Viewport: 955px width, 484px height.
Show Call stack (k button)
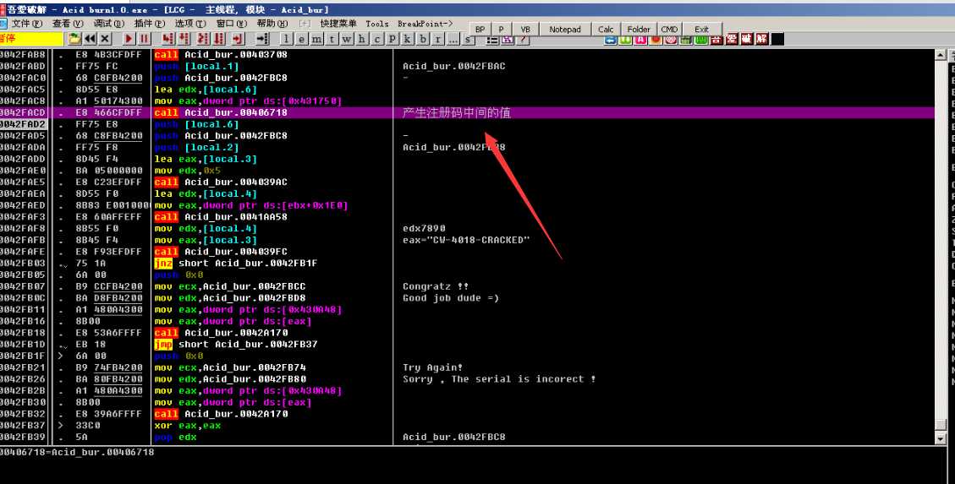(407, 39)
